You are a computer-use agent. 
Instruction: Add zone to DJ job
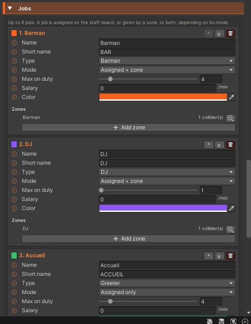coord(128,239)
